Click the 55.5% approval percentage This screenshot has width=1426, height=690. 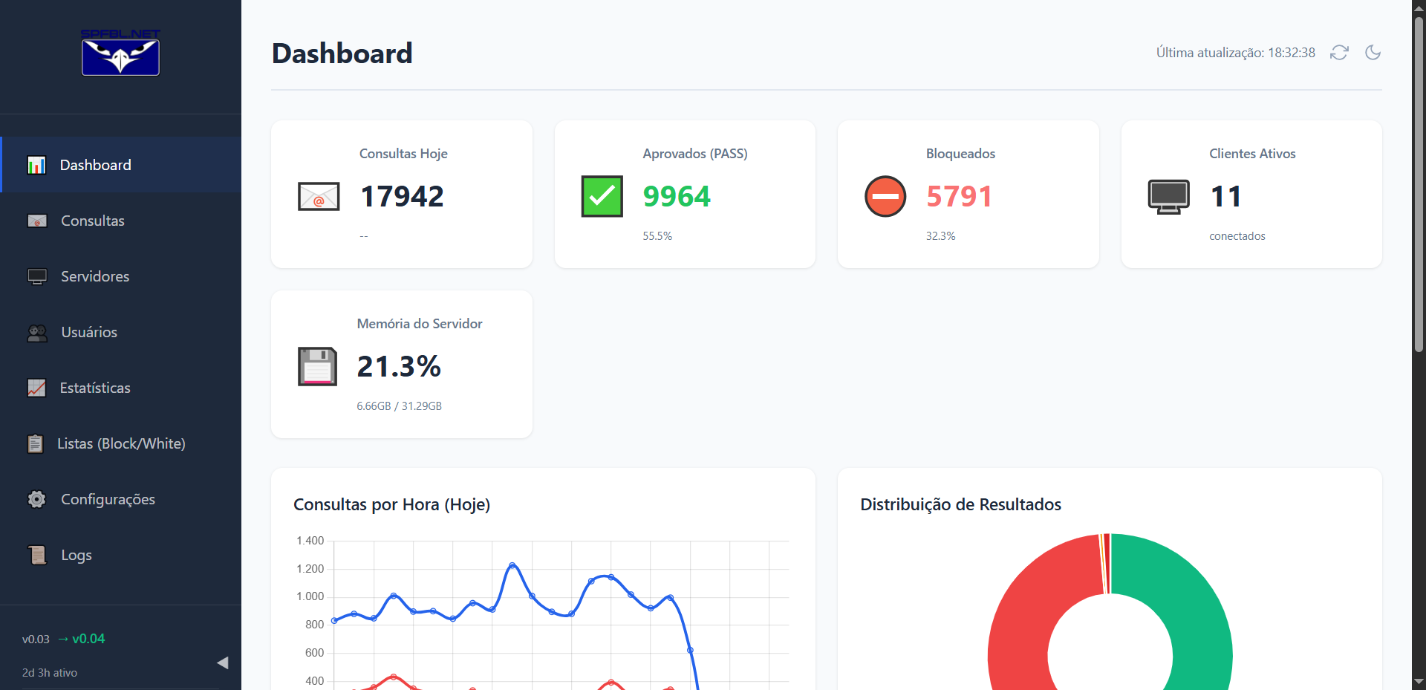tap(657, 236)
